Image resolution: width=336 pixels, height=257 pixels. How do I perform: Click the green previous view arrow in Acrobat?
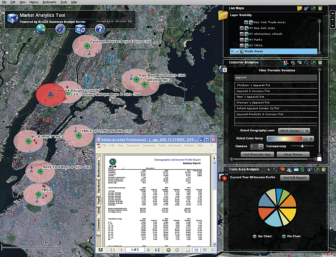point(169,250)
